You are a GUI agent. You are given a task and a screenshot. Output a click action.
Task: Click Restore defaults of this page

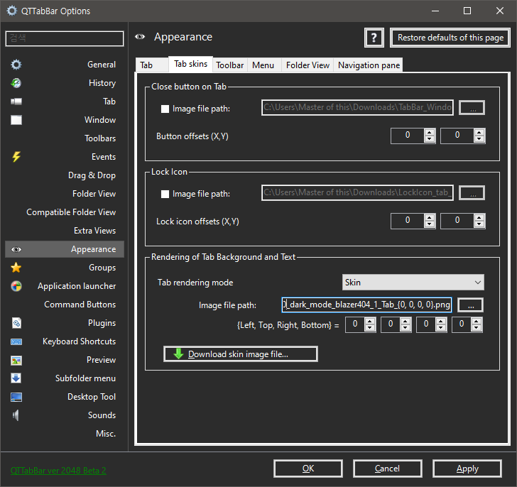(450, 38)
